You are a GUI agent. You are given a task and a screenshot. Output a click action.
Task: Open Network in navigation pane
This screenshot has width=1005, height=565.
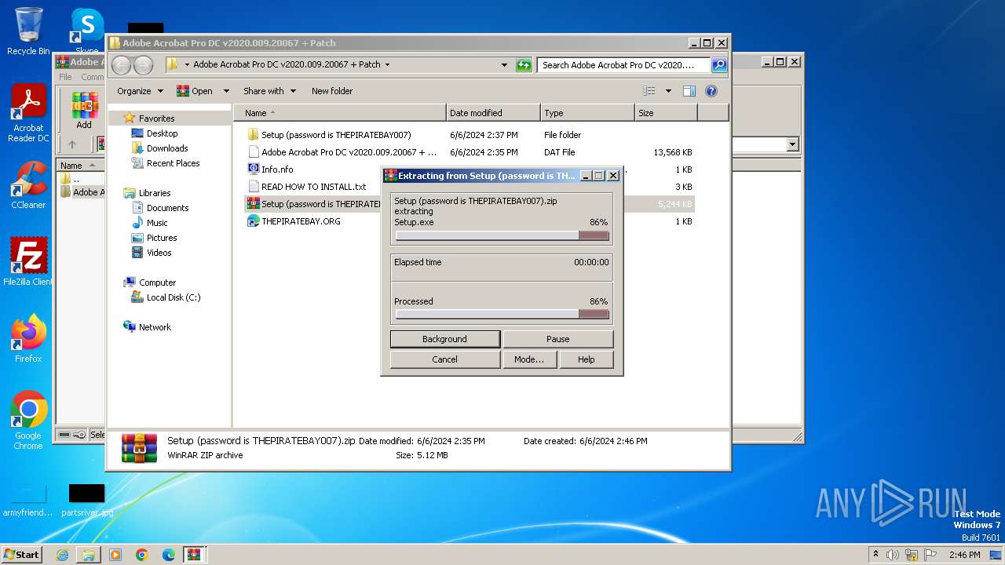(x=155, y=327)
